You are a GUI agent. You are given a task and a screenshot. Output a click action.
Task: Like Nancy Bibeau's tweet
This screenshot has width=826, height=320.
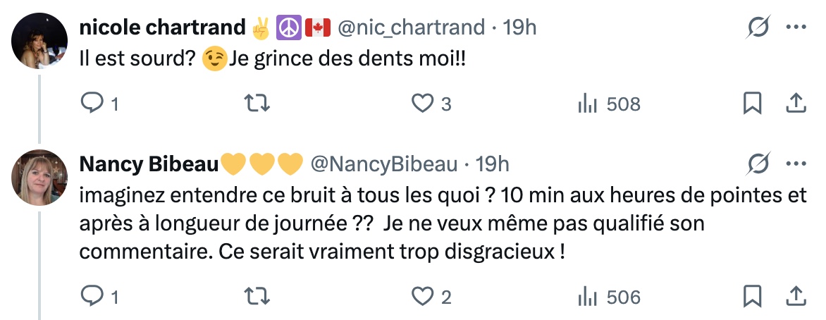coord(421,297)
